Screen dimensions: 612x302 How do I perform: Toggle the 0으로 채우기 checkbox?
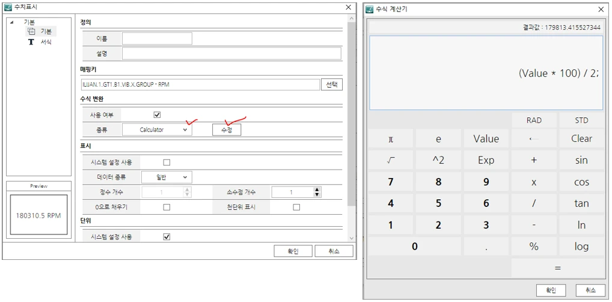(x=167, y=207)
